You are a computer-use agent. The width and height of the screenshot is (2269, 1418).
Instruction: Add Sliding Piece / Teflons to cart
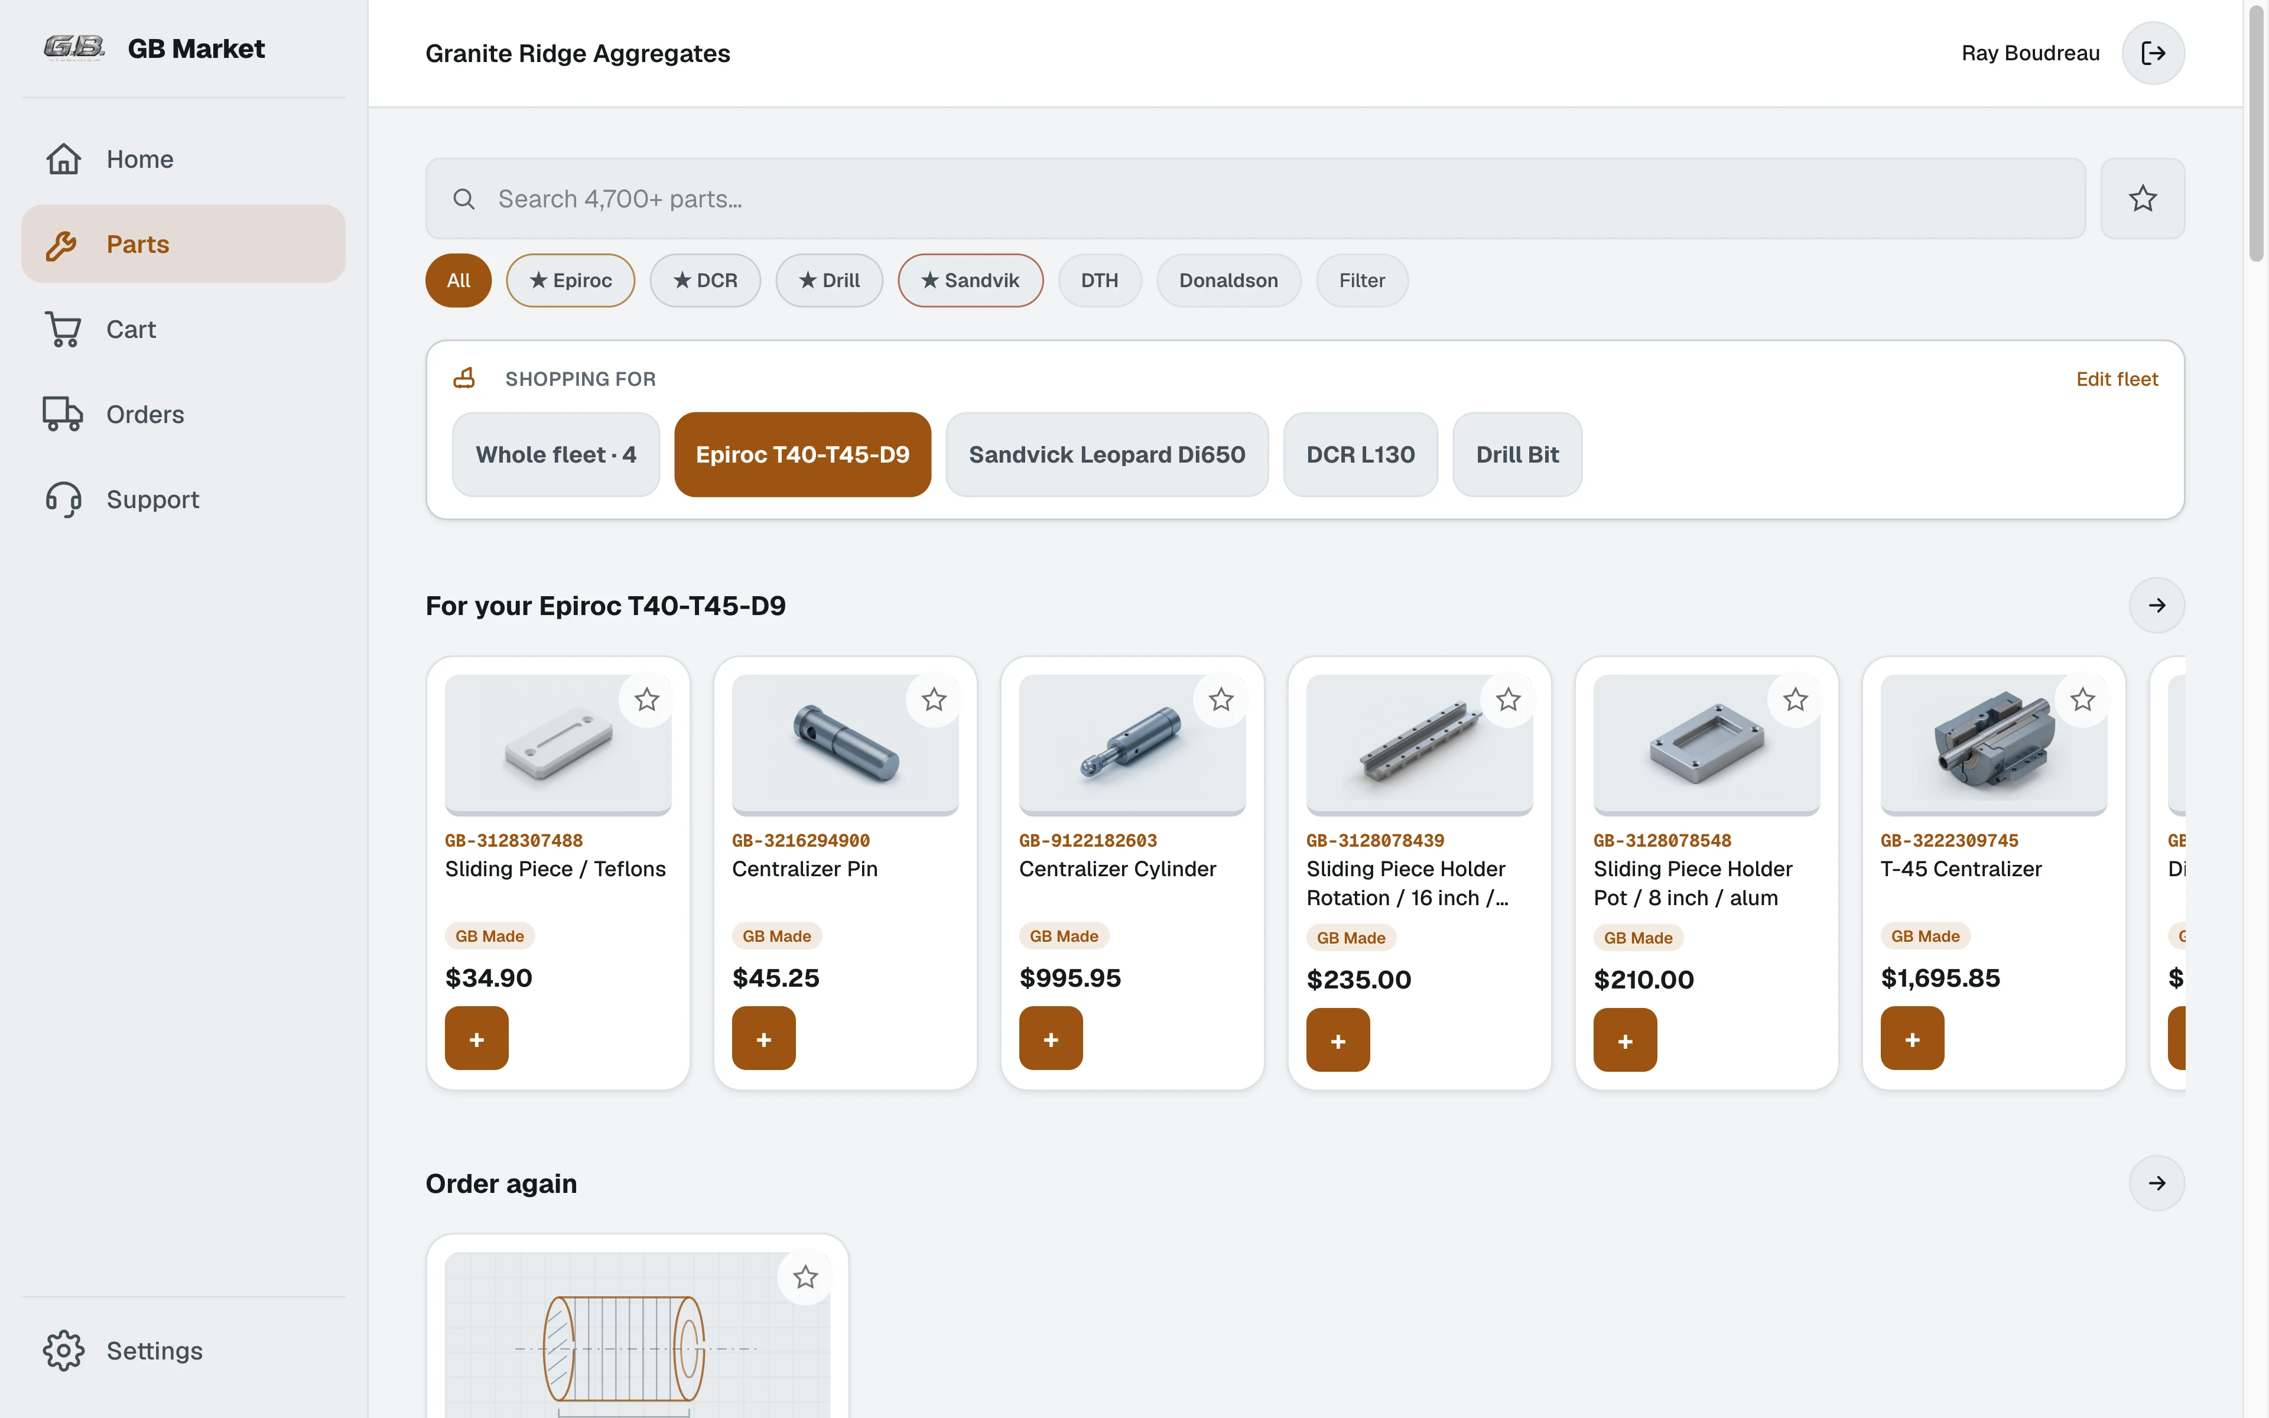point(476,1039)
